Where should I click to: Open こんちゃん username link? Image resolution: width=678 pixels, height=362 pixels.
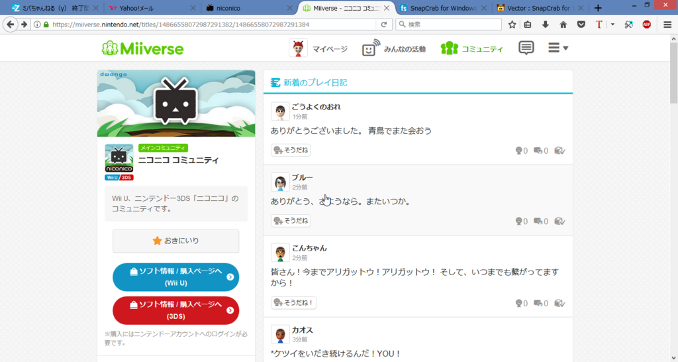[x=309, y=248]
